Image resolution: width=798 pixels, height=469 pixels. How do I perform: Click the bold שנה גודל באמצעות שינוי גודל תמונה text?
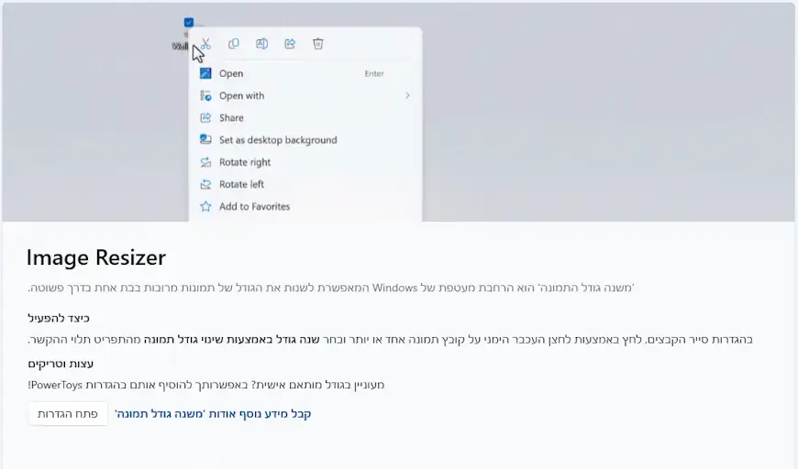click(231, 340)
